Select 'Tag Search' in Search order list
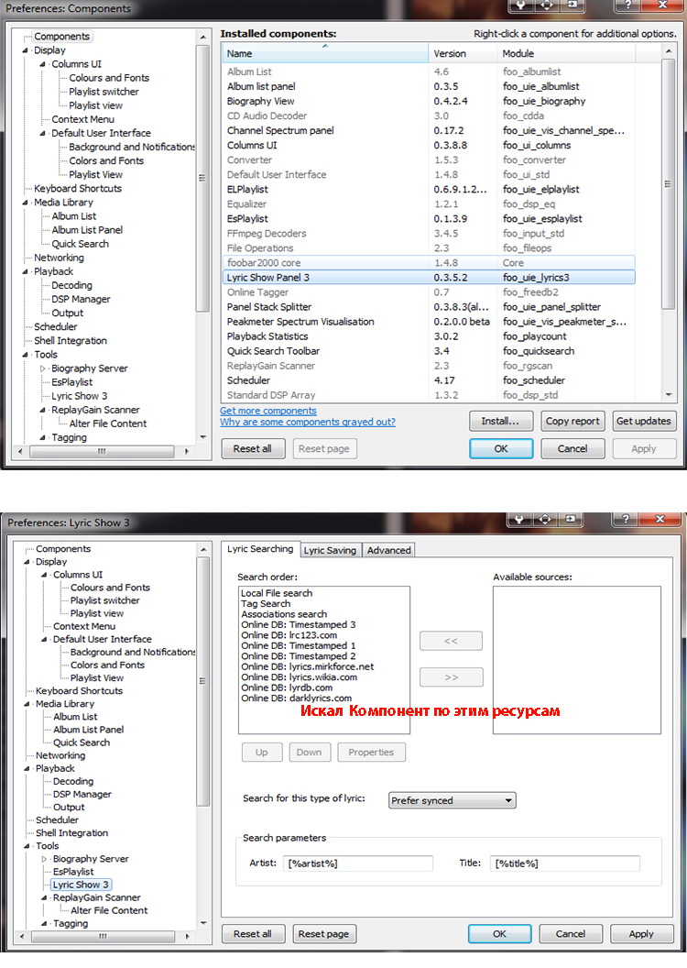The width and height of the screenshot is (687, 968). pyautogui.click(x=266, y=604)
